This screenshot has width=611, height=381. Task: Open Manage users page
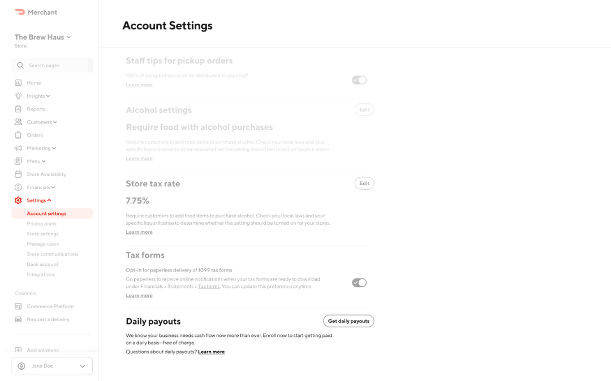point(42,244)
